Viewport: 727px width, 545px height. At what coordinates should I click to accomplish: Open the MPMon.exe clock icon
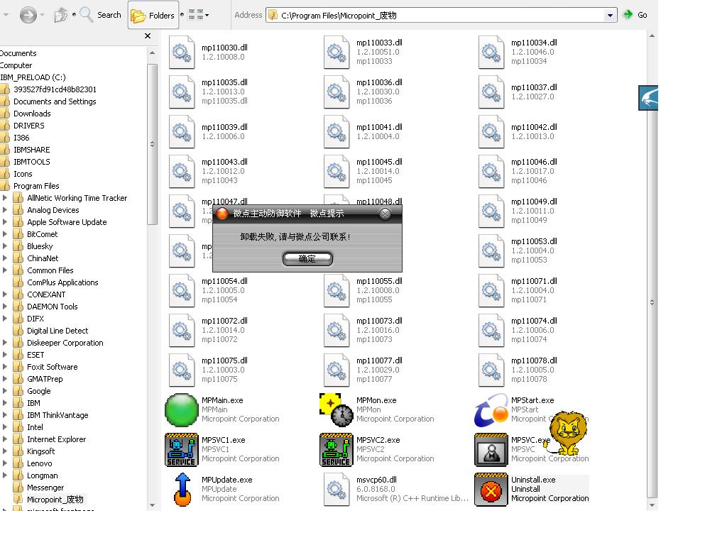[x=337, y=410]
